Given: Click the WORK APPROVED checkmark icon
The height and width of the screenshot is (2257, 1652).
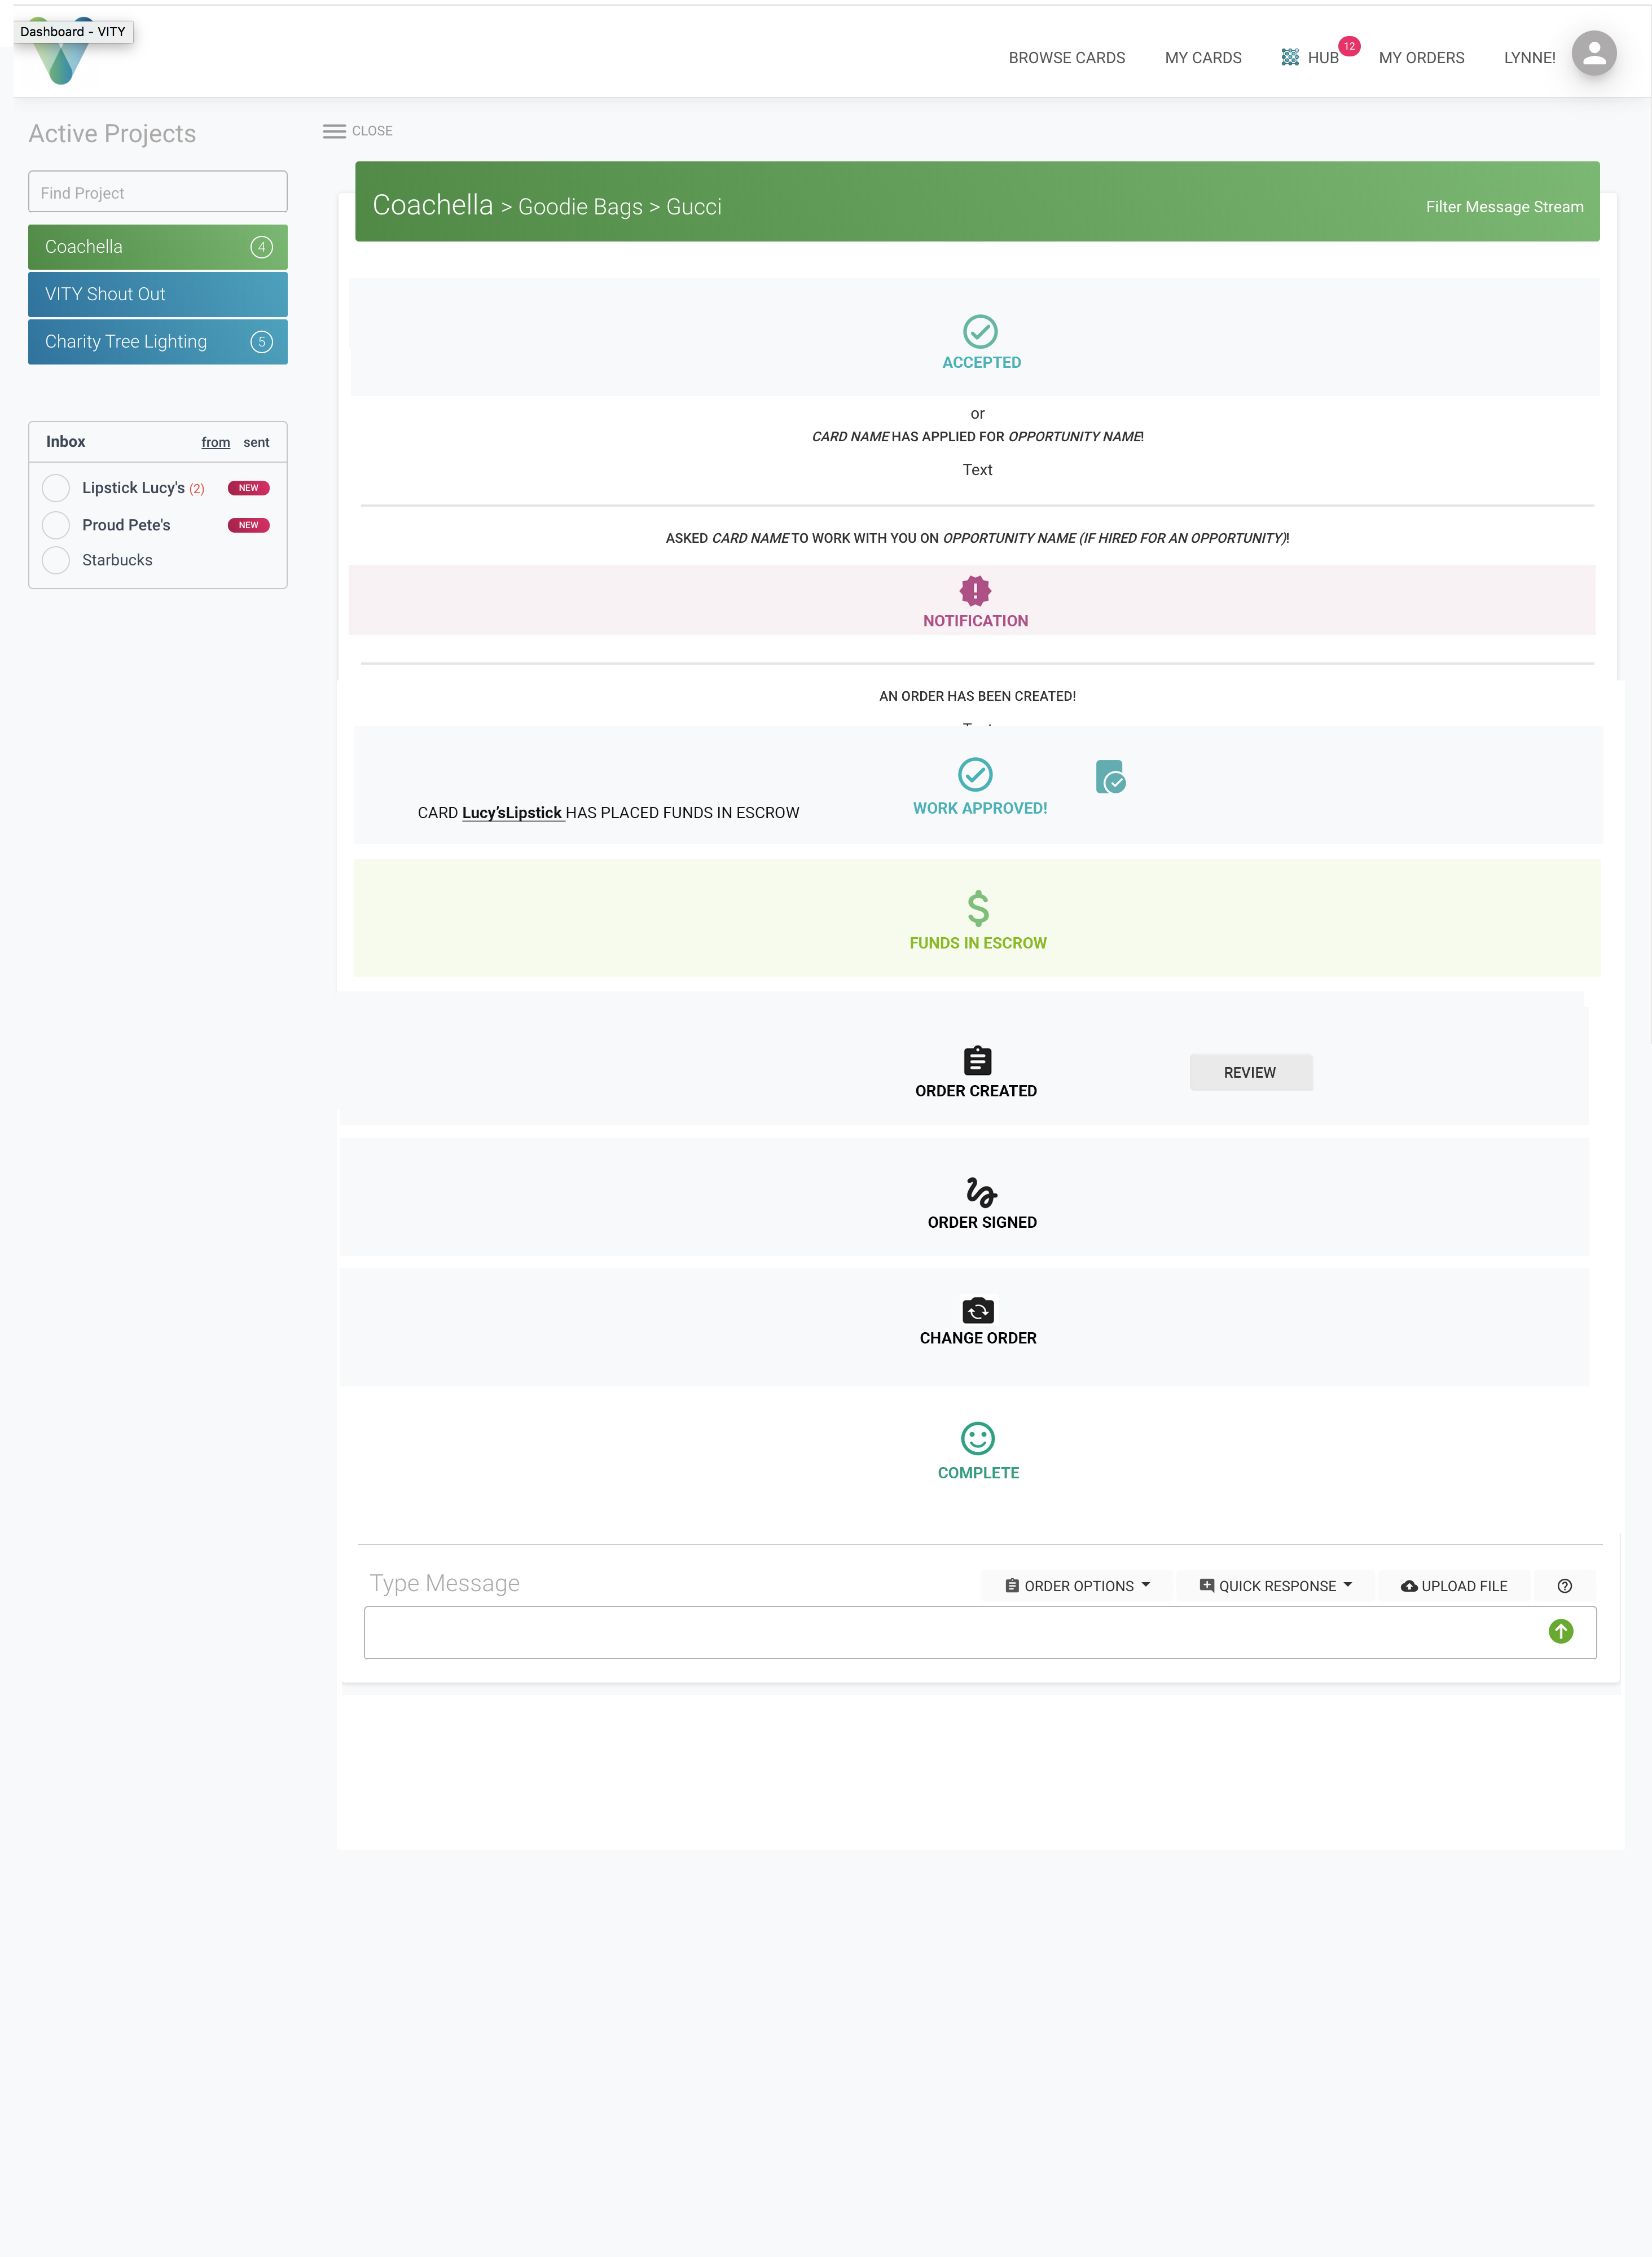Looking at the screenshot, I should [975, 774].
